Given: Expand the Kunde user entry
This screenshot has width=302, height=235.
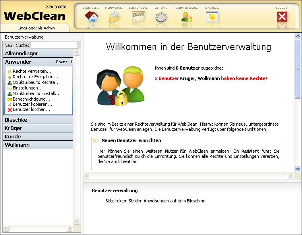Looking at the screenshot, I should 38,136.
